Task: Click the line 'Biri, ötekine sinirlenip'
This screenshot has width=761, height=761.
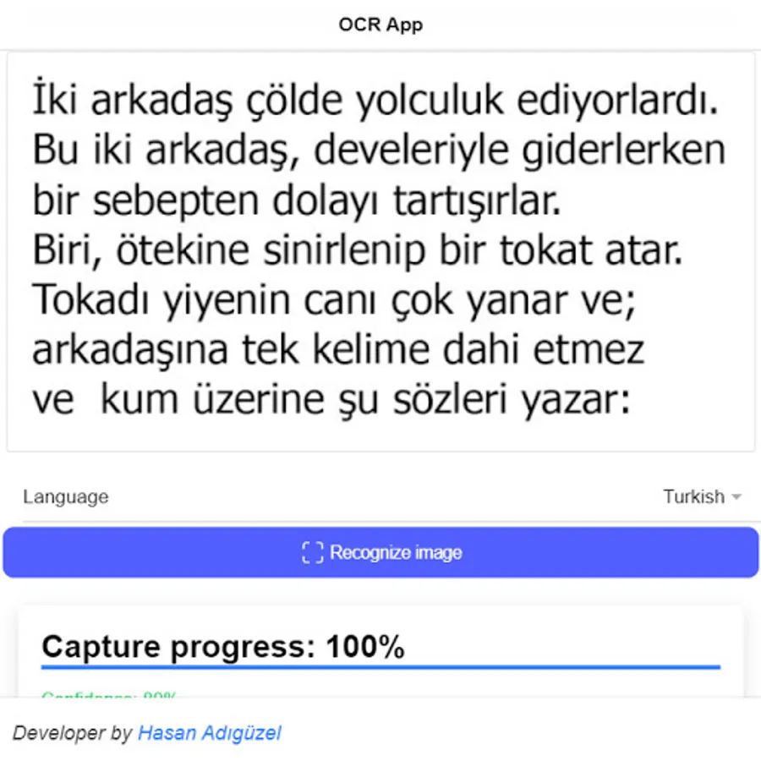Action: pos(357,250)
